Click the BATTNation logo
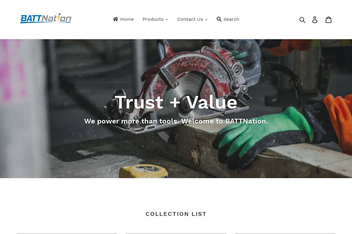Image resolution: width=352 pixels, height=234 pixels. tap(46, 18)
